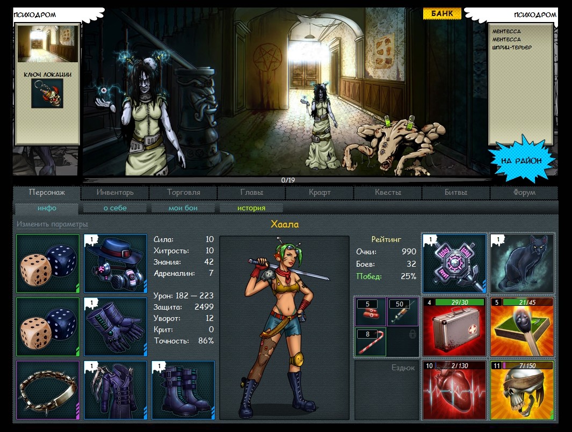Click the first-aid suitcase skill icon
Viewport: 572px width, 432px height.
pos(454,327)
